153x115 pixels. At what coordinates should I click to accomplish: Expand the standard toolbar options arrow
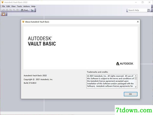(35, 10)
